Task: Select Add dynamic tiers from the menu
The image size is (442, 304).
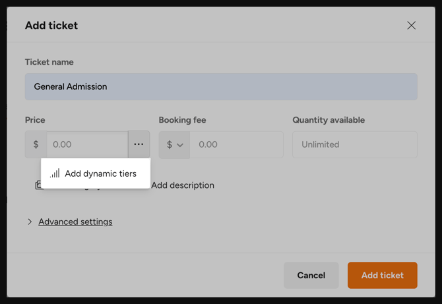Action: tap(100, 173)
